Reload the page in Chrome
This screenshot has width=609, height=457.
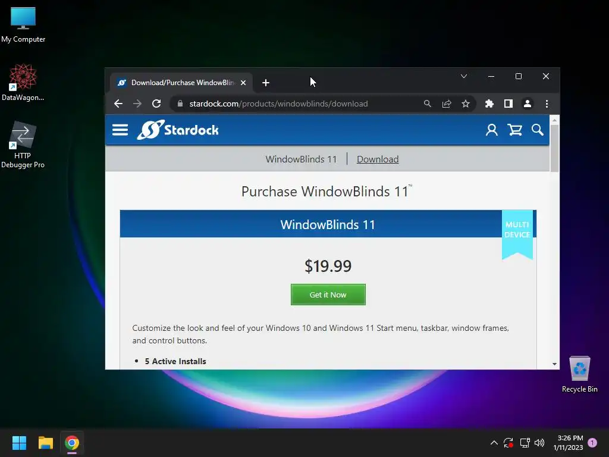(156, 104)
